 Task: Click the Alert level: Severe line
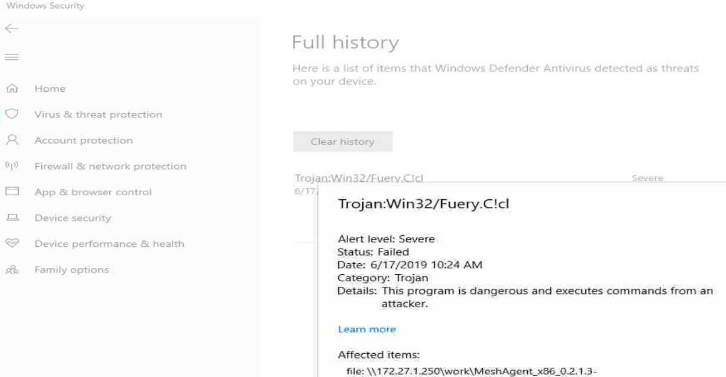tap(386, 239)
